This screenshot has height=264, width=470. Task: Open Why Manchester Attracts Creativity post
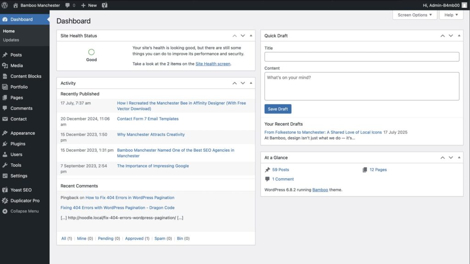click(151, 134)
